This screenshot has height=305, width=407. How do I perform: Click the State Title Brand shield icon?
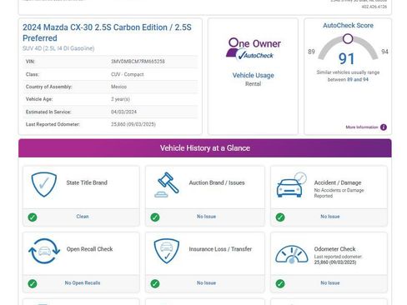click(x=44, y=184)
